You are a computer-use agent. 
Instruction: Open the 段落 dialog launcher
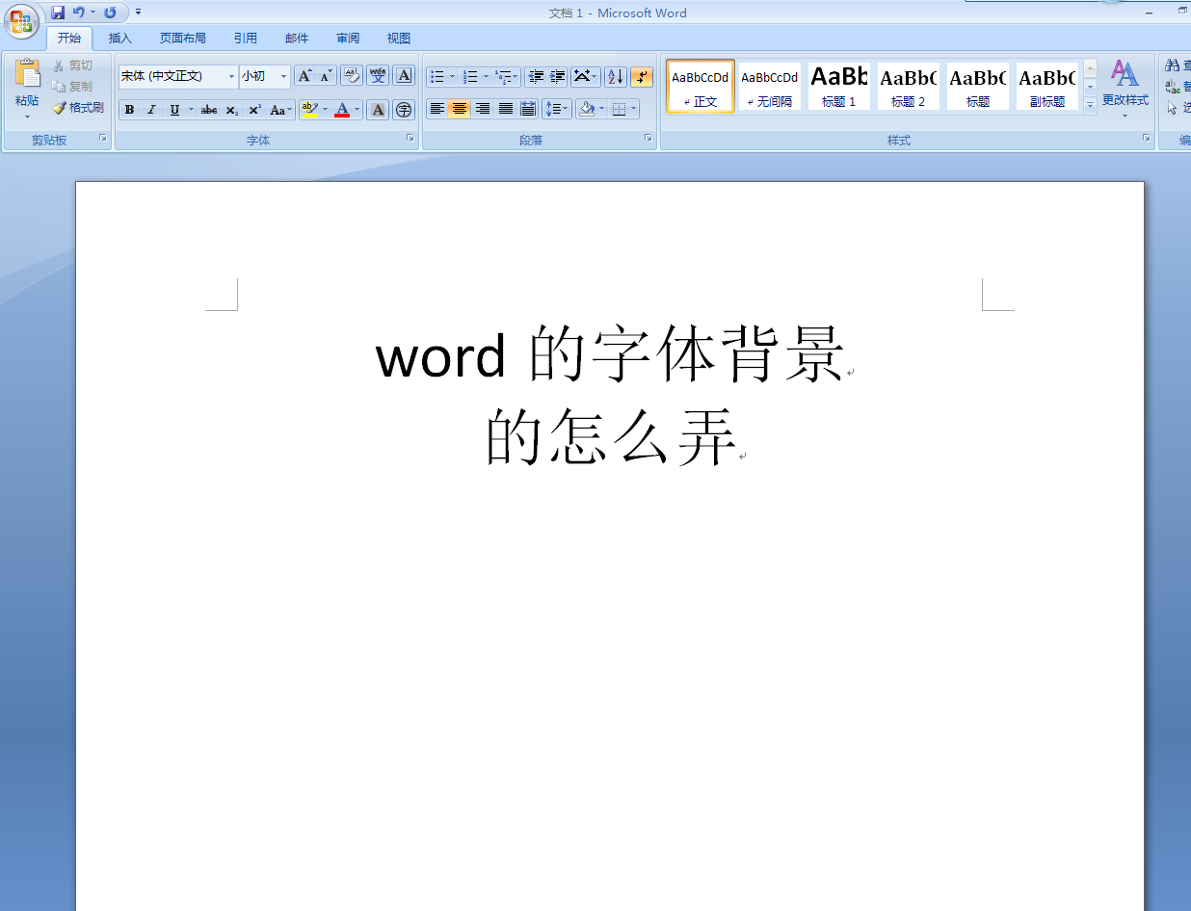tap(648, 139)
